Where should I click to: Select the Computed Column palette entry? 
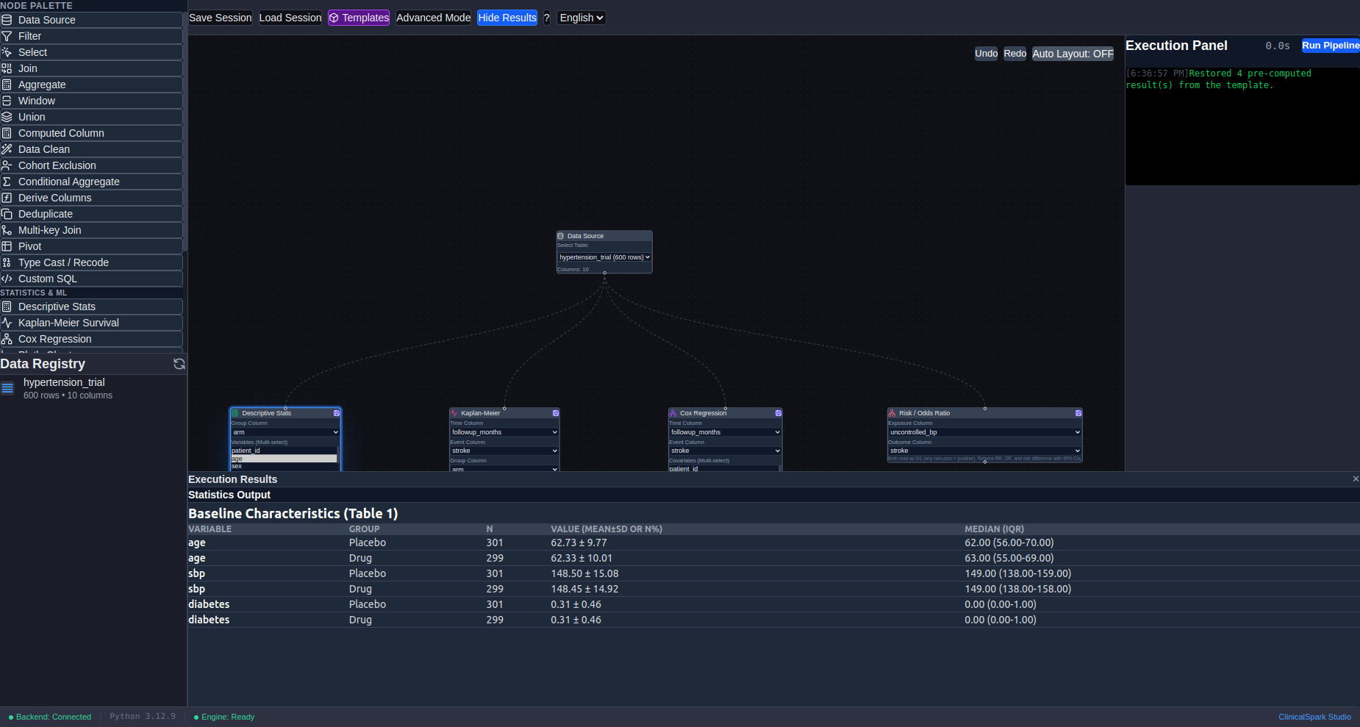tap(91, 133)
